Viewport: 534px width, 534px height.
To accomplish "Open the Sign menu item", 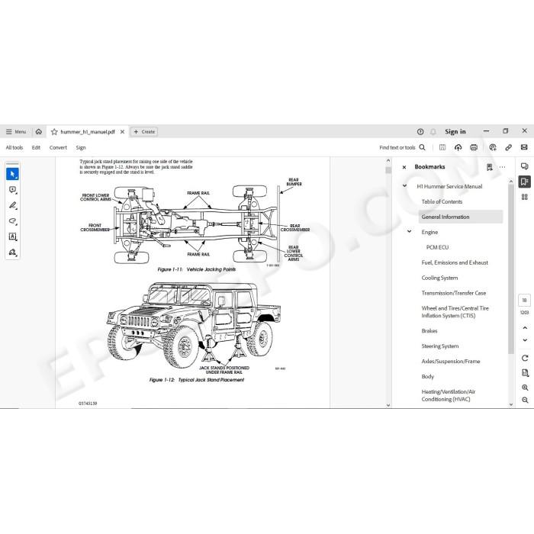I will pyautogui.click(x=81, y=147).
